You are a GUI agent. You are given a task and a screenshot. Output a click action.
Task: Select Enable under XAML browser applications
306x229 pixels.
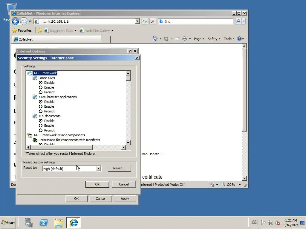pos(41,106)
